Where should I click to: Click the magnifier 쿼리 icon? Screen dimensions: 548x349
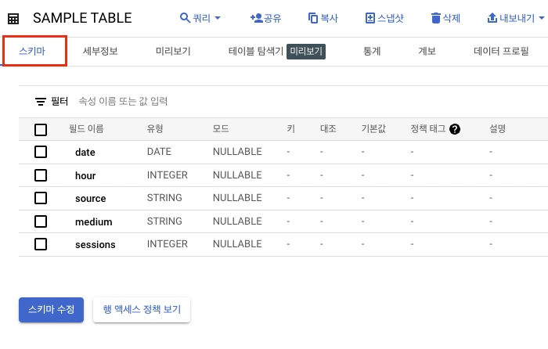pyautogui.click(x=185, y=17)
